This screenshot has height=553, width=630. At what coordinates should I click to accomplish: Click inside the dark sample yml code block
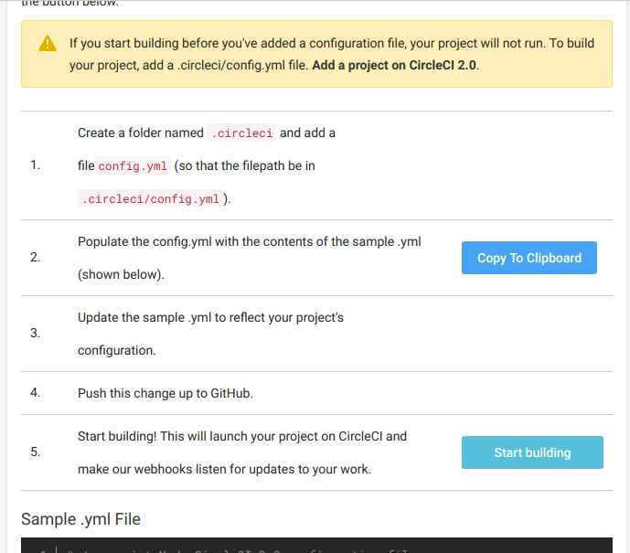[x=316, y=546]
